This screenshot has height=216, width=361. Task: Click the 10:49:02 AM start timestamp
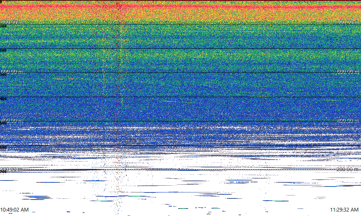point(15,210)
